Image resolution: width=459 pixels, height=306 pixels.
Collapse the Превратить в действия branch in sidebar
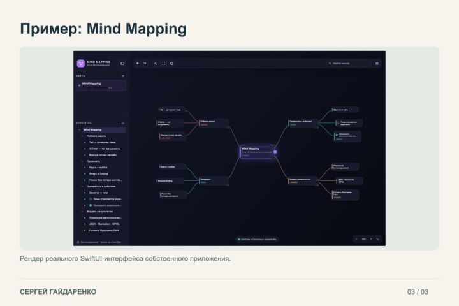point(82,186)
